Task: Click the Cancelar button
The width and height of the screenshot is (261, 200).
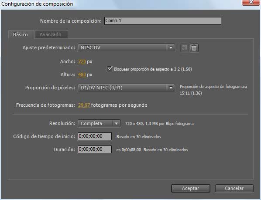Action: pos(234,188)
